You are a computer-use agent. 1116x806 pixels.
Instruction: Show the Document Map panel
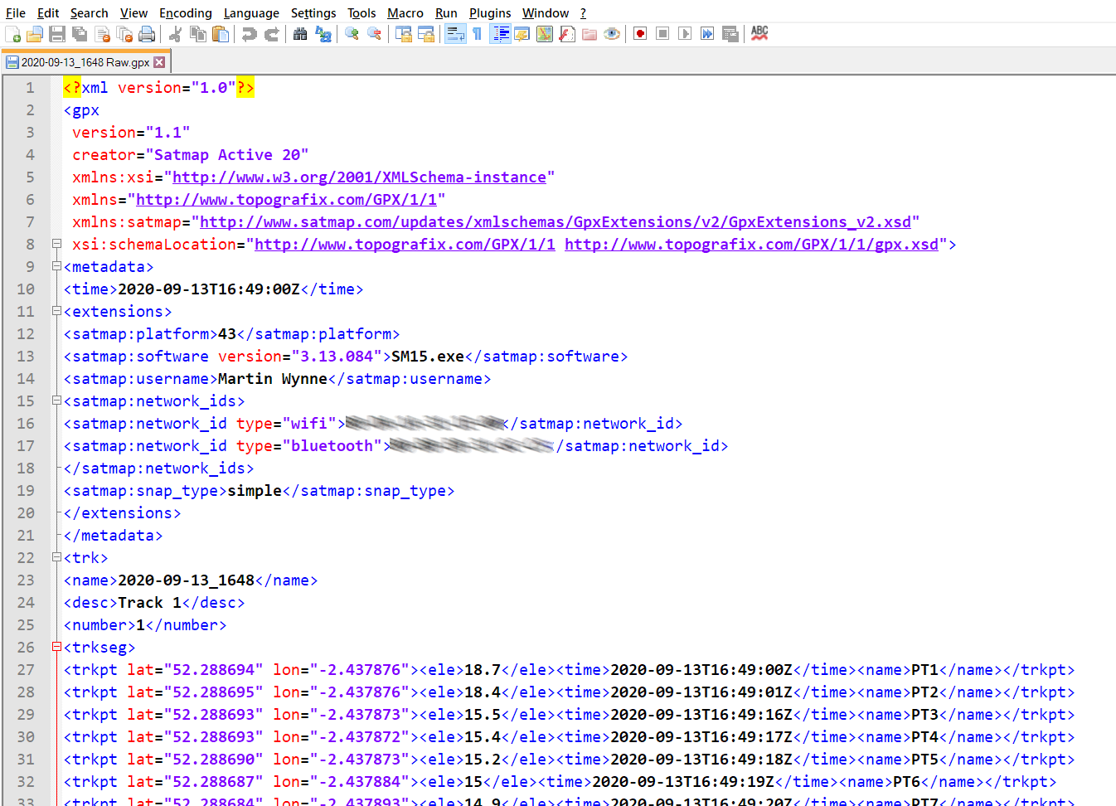545,34
